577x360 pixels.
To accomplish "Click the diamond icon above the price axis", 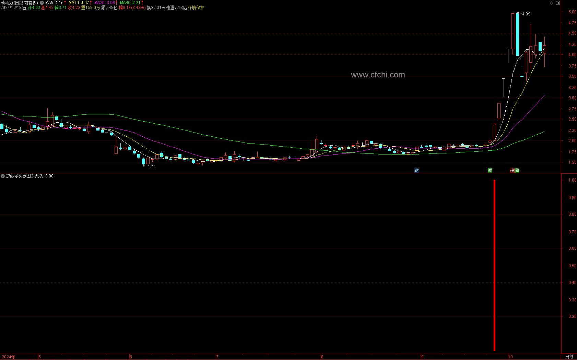I will click(x=552, y=3).
